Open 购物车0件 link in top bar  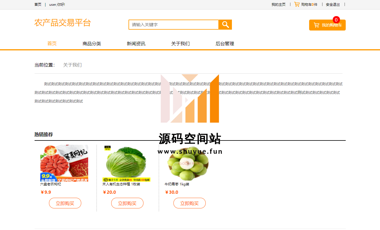[x=309, y=5]
